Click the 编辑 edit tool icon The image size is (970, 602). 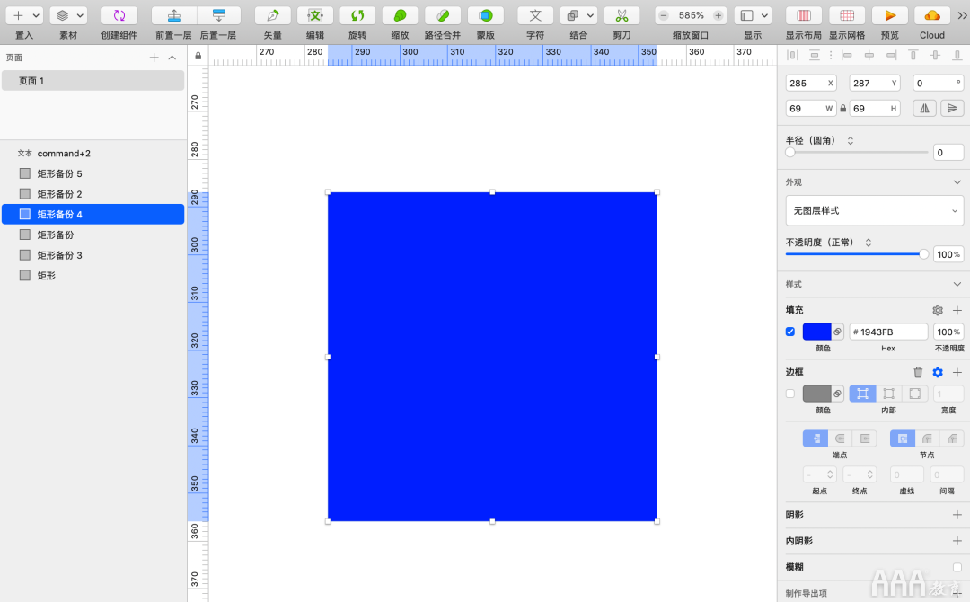point(315,15)
